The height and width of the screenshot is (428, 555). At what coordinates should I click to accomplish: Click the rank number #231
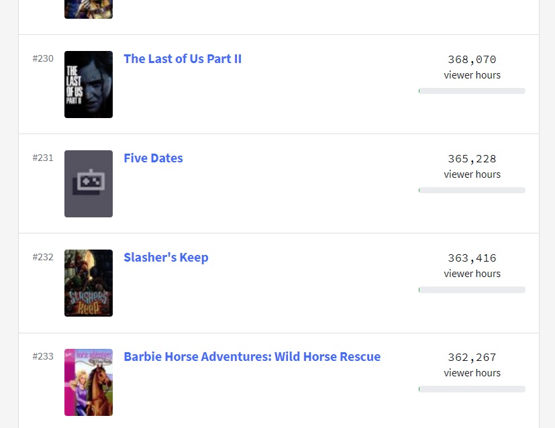[x=43, y=158]
